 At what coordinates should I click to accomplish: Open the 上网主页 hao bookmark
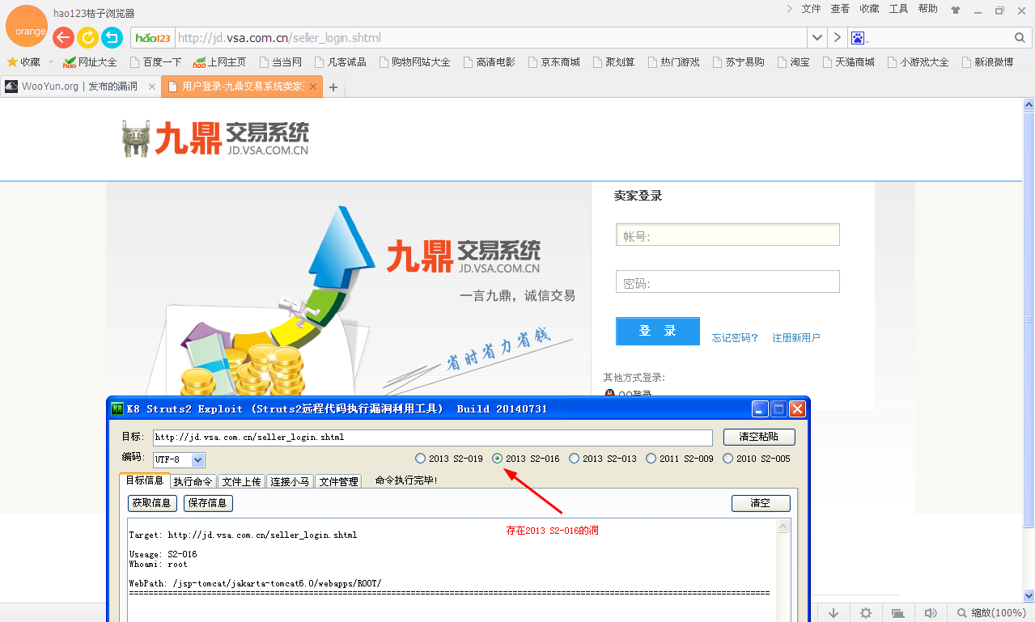coord(219,62)
